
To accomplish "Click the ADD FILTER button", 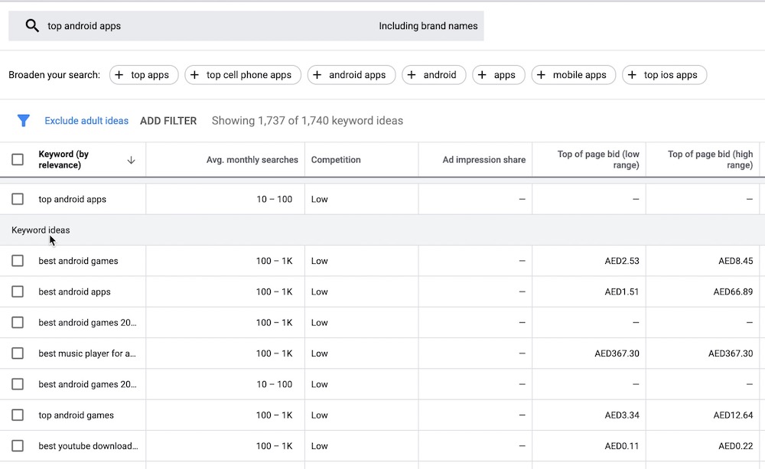I will point(168,121).
